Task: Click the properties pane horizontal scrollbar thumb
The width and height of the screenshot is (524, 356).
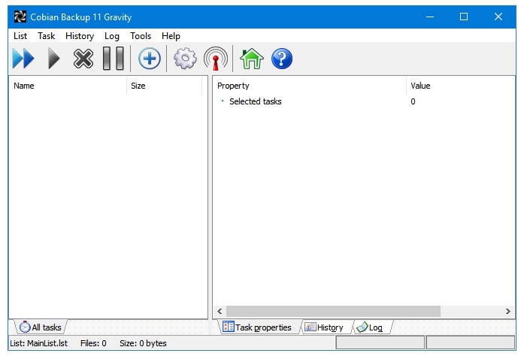Action: [333, 311]
